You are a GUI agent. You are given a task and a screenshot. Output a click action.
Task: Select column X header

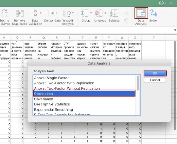tap(135, 37)
